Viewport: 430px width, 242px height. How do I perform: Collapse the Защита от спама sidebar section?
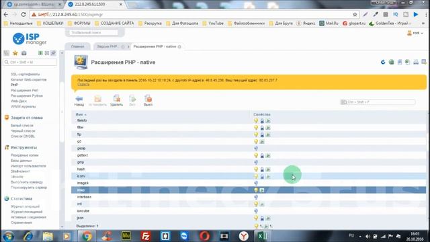[27, 118]
